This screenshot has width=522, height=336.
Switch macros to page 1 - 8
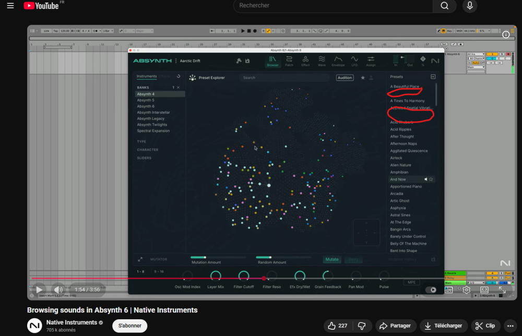[140, 271]
